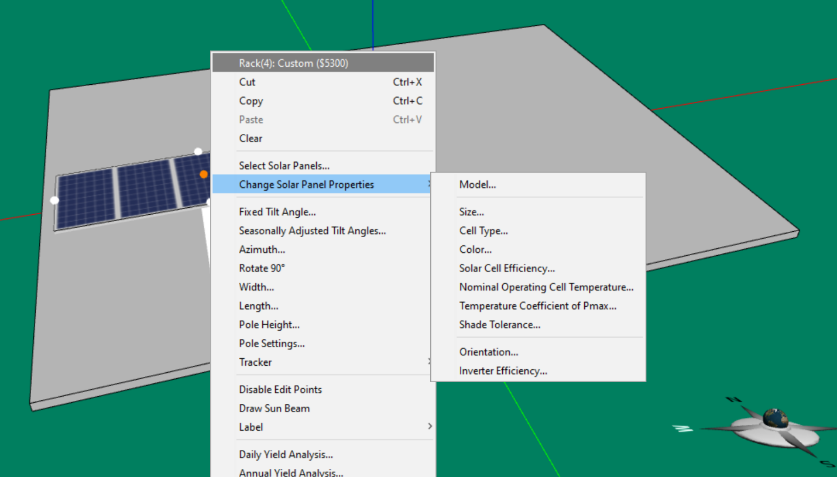Copy the selected rack
Viewport: 837px width, 477px height.
(251, 101)
